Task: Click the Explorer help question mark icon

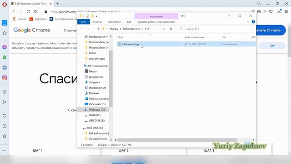Action: (253, 22)
